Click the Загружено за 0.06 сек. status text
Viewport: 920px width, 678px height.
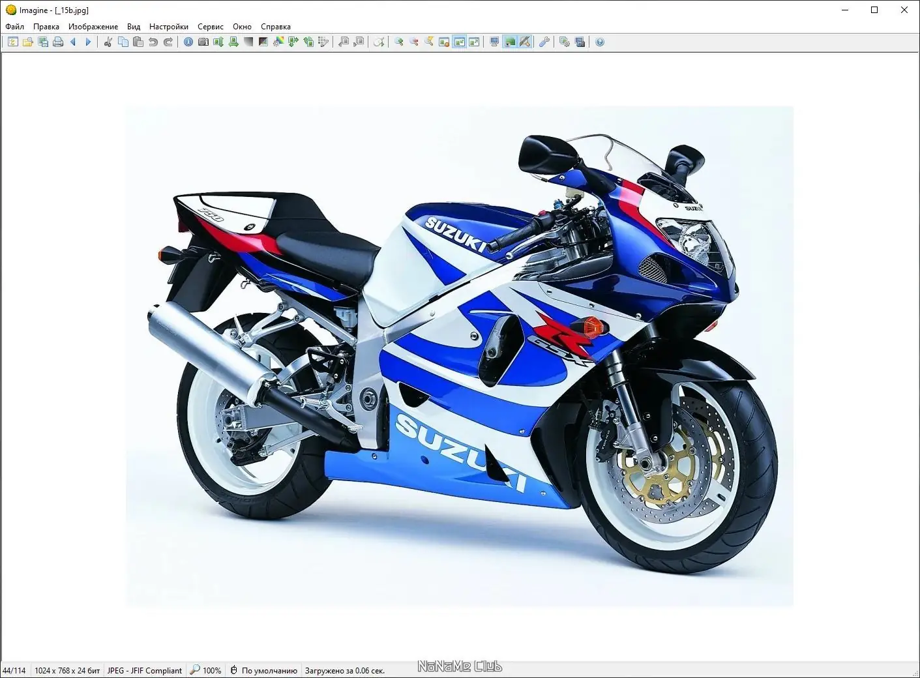345,670
